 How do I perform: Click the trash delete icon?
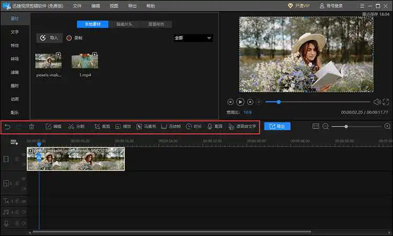[x=31, y=126]
